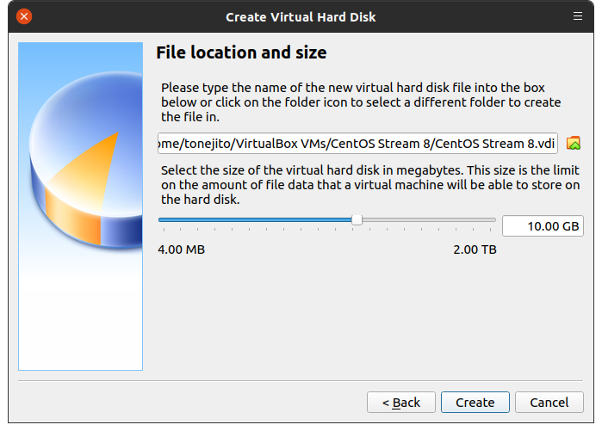
Task: Click the 2.00 TB maximum size label
Action: coord(475,249)
